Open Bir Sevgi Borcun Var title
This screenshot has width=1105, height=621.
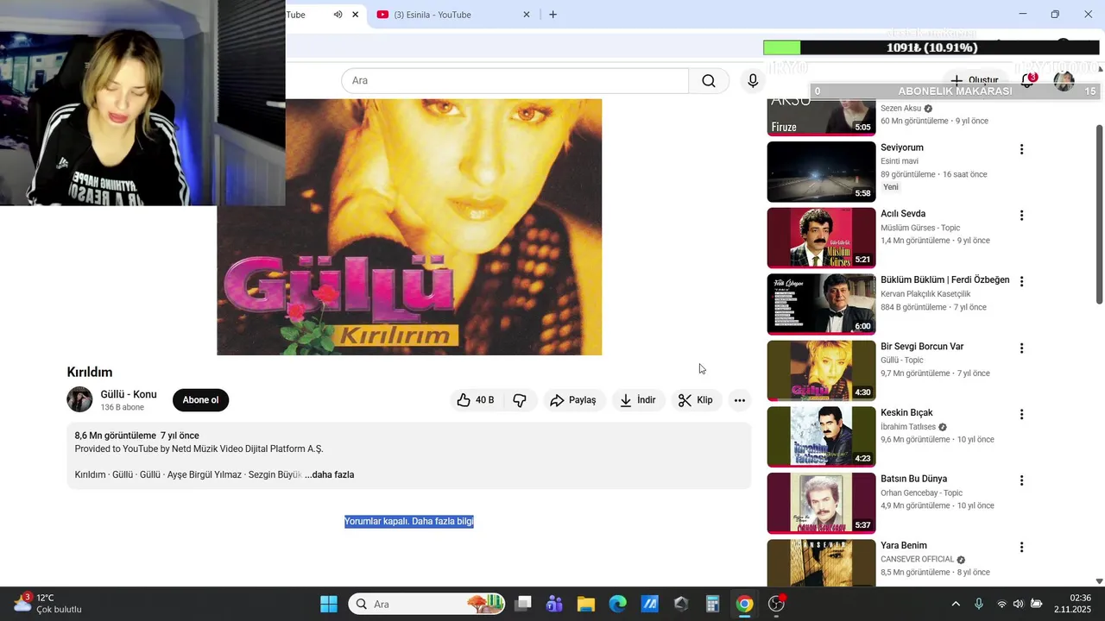tap(922, 346)
